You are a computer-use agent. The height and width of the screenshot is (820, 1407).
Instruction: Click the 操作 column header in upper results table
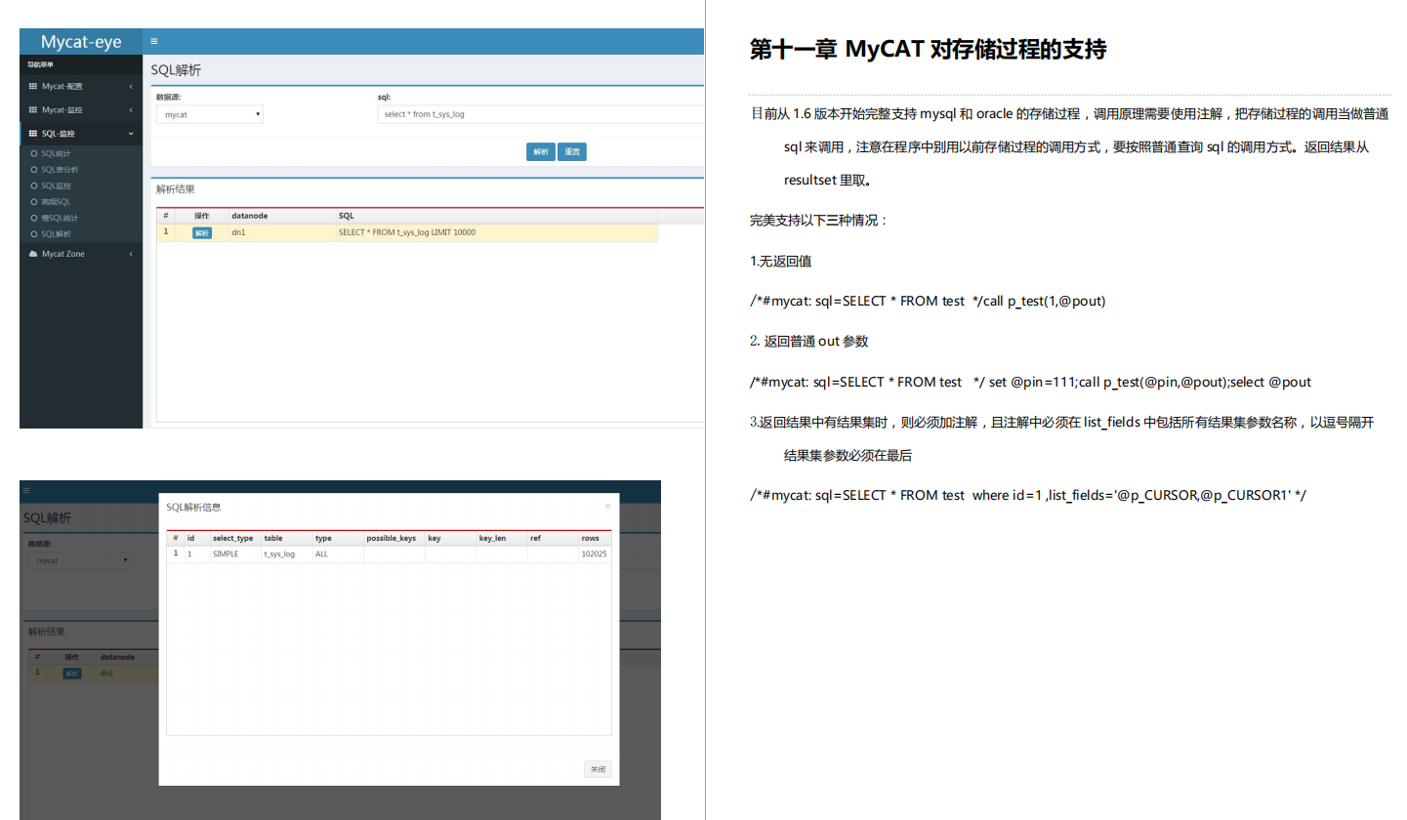click(202, 215)
